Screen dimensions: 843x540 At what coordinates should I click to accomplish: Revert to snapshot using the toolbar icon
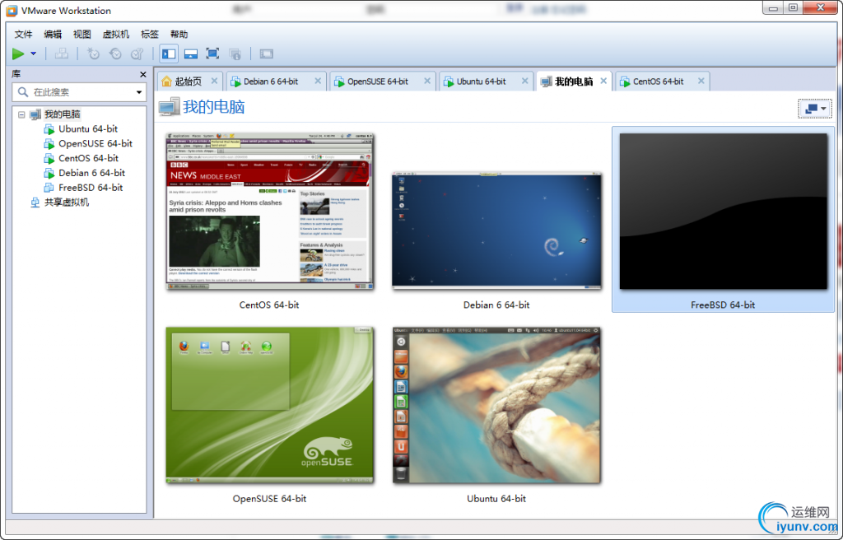pos(115,54)
